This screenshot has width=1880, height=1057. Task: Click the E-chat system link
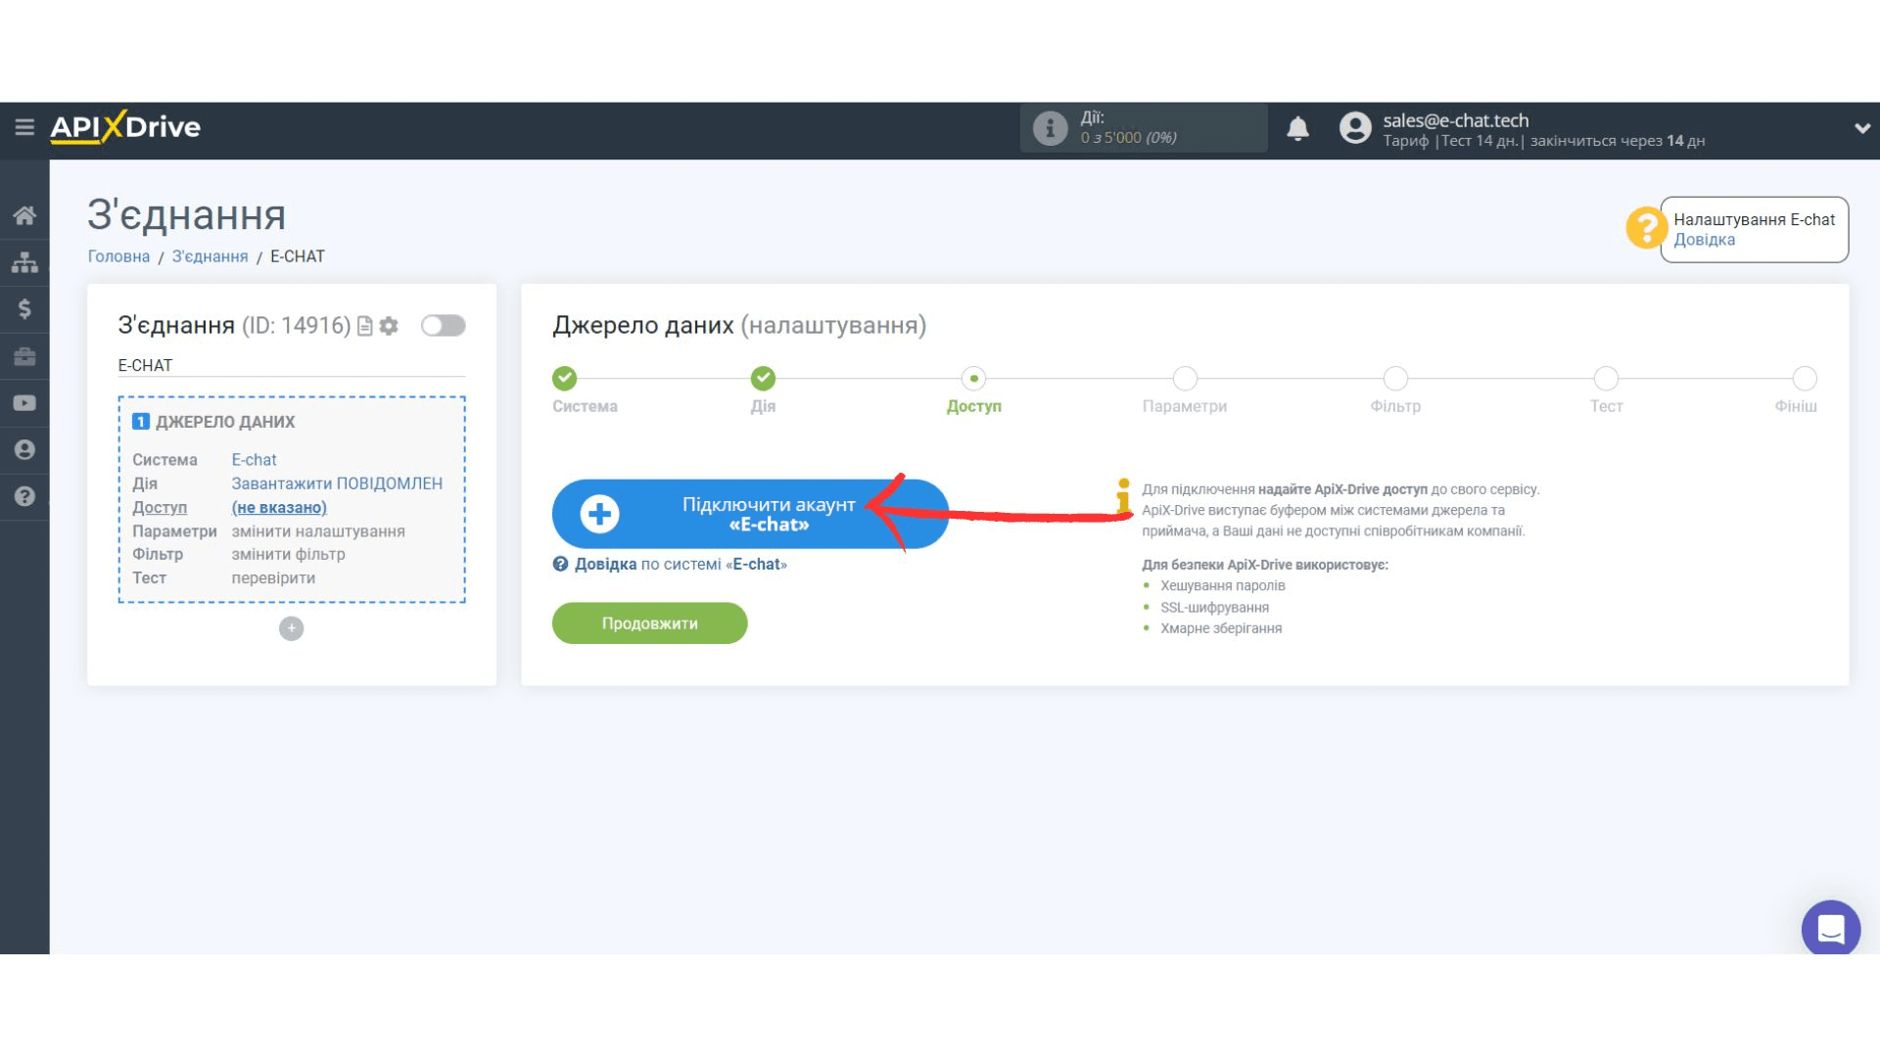pos(254,460)
